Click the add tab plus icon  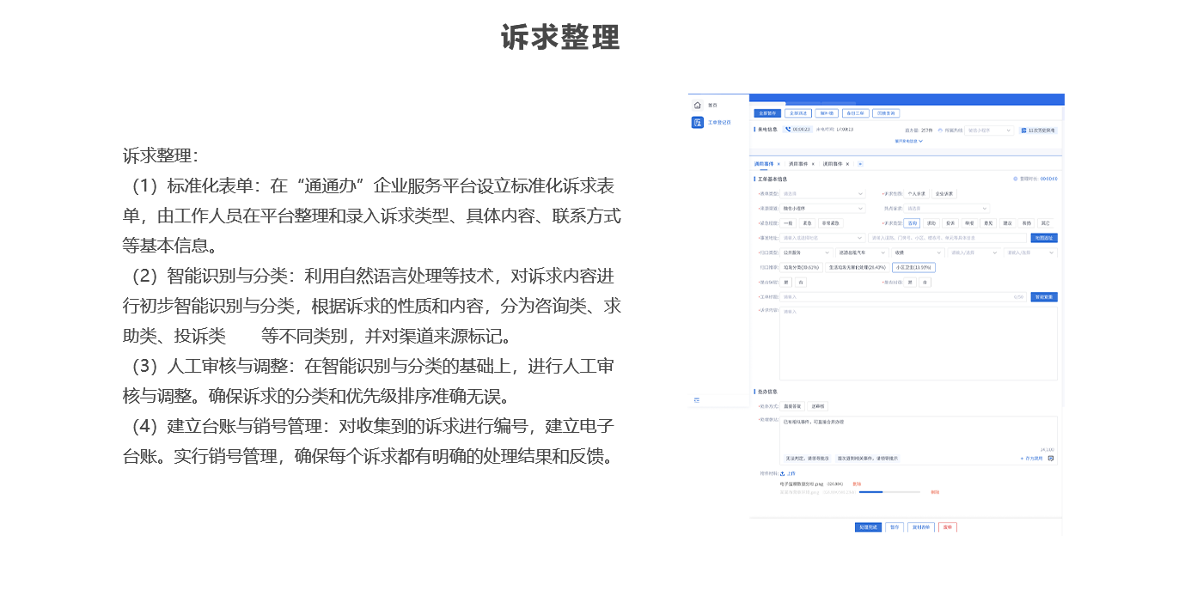tap(860, 163)
